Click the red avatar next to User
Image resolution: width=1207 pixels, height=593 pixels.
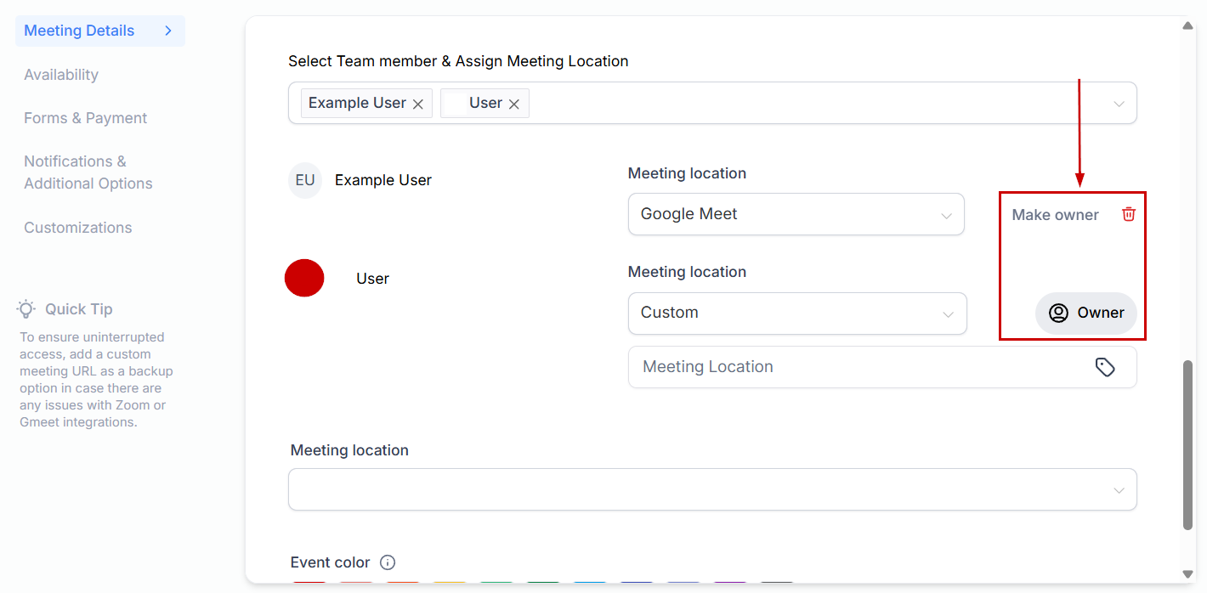coord(304,278)
